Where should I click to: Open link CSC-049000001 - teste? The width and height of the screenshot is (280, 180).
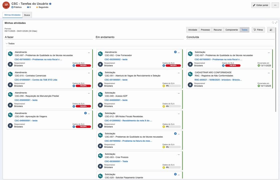tap(26, 121)
